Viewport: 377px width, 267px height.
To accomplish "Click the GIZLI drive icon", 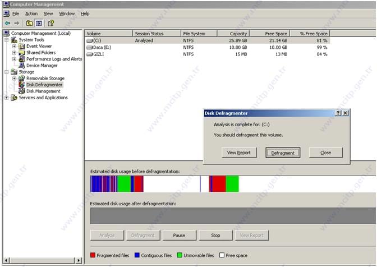I will pyautogui.click(x=90, y=54).
